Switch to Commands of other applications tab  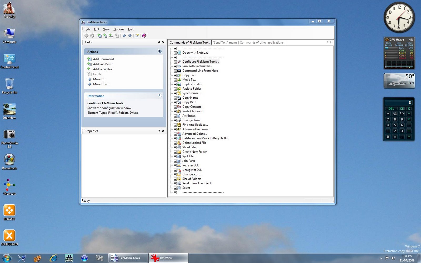pyautogui.click(x=262, y=42)
